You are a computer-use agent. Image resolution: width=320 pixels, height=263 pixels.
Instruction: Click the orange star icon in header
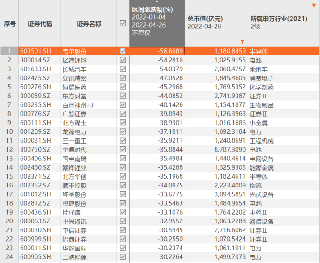click(x=314, y=5)
